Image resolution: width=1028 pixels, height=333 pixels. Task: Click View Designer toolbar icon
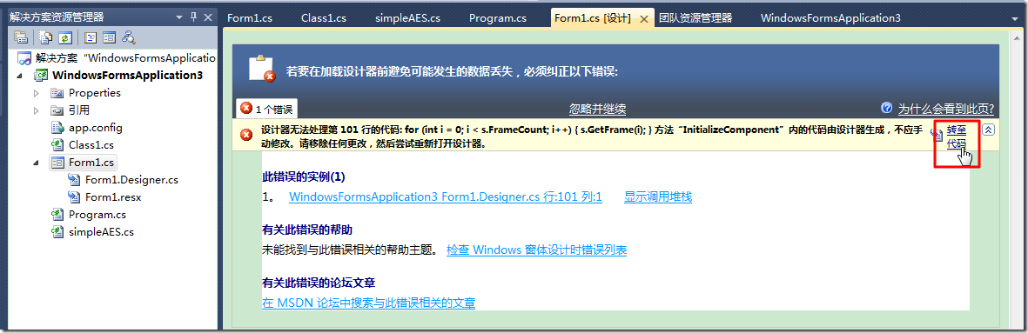109,37
